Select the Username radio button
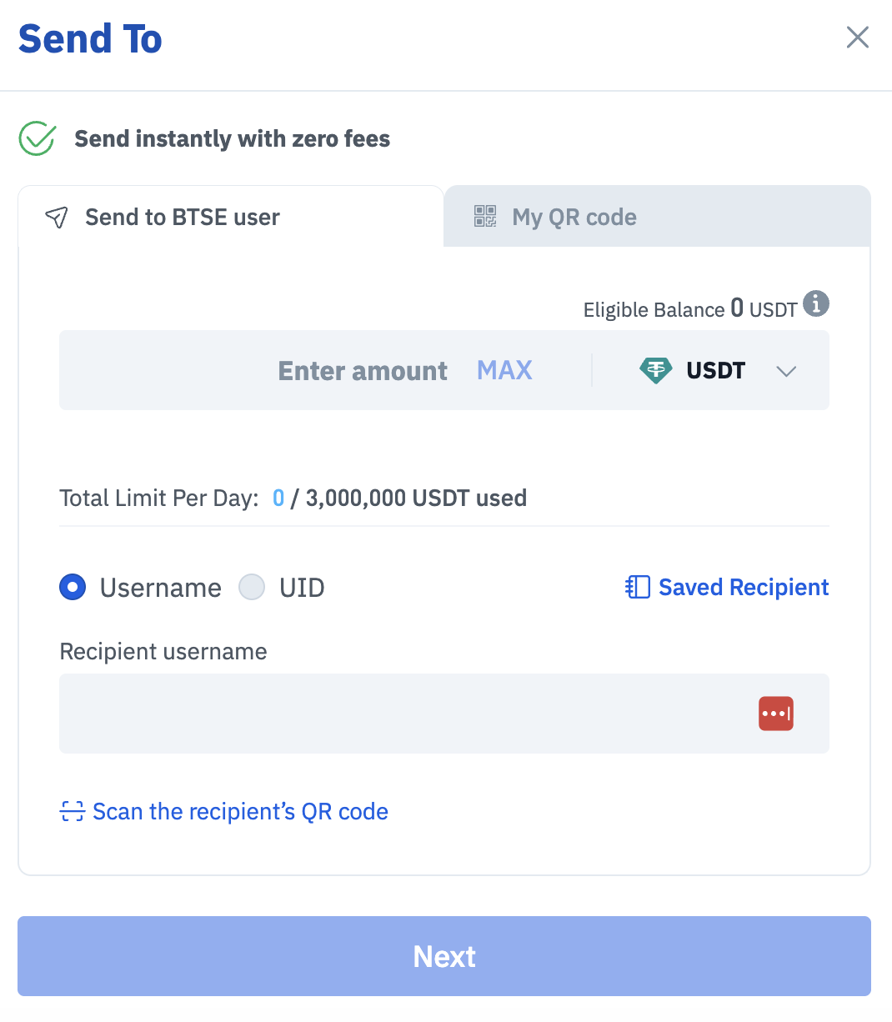 click(73, 588)
